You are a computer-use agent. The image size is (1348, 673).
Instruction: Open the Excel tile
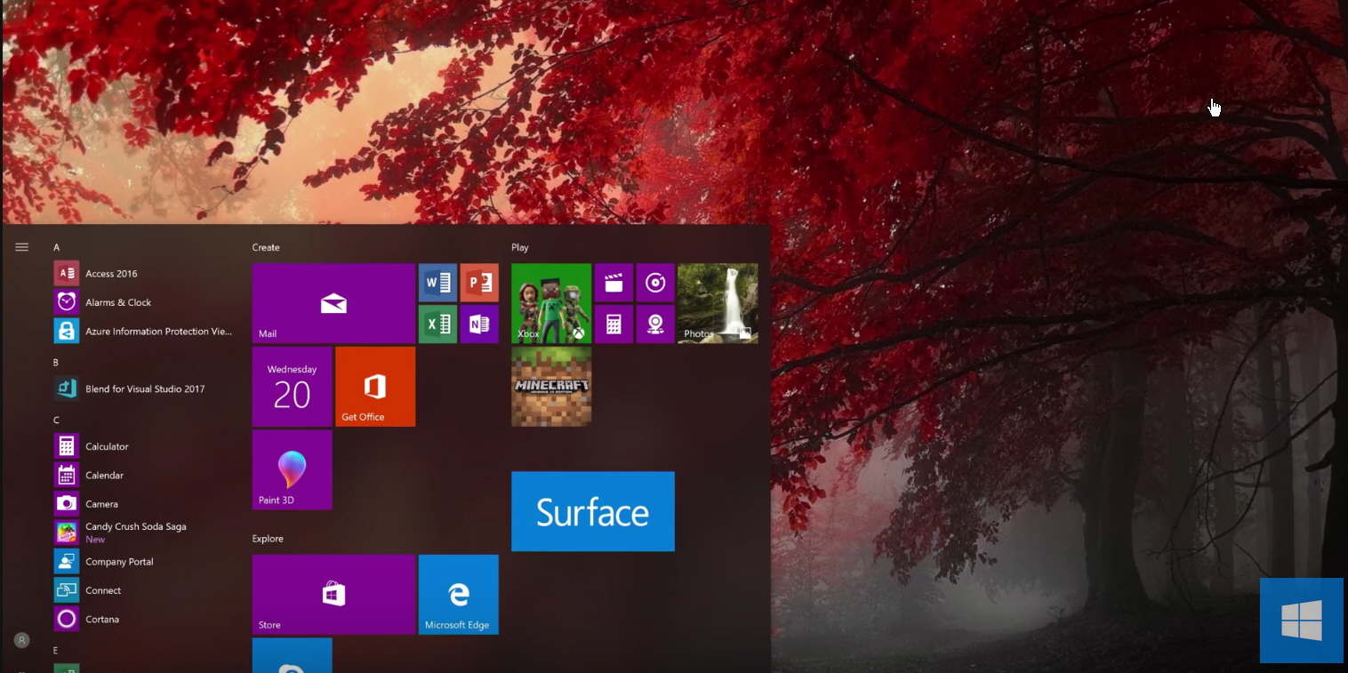437,324
